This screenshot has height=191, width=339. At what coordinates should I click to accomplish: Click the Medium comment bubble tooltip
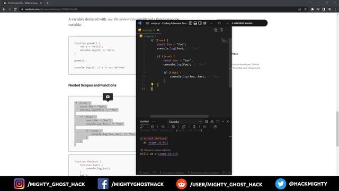[108, 97]
